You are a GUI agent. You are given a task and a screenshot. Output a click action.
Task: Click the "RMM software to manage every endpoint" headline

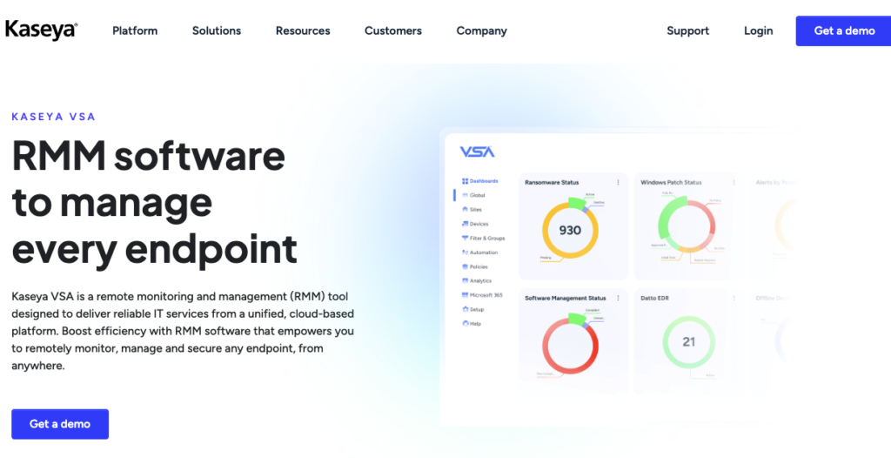pos(154,202)
